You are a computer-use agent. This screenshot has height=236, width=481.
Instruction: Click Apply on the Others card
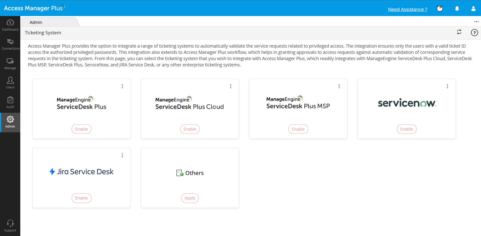point(190,198)
